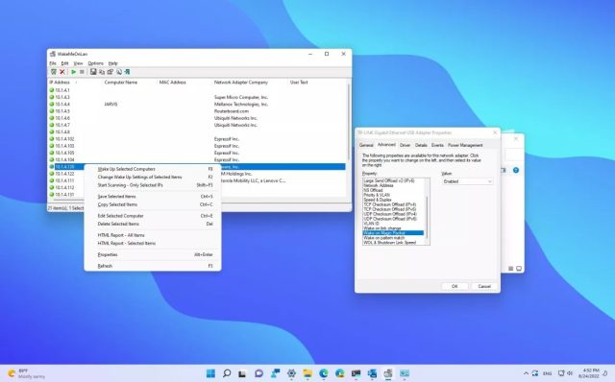This screenshot has width=615, height=382.
Task: Click the red X delete icon in toolbar
Action: [61, 72]
